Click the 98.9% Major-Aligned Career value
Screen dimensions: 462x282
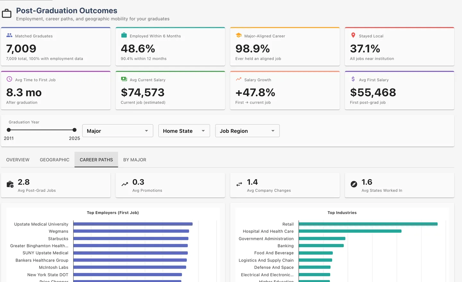252,49
